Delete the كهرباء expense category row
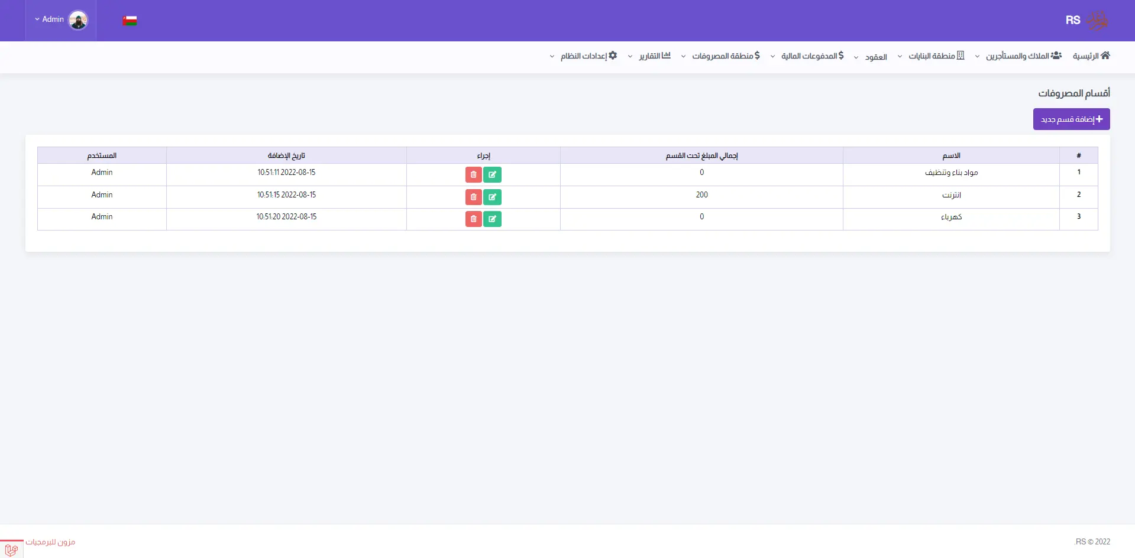Viewport: 1135px width, 558px height. (473, 219)
